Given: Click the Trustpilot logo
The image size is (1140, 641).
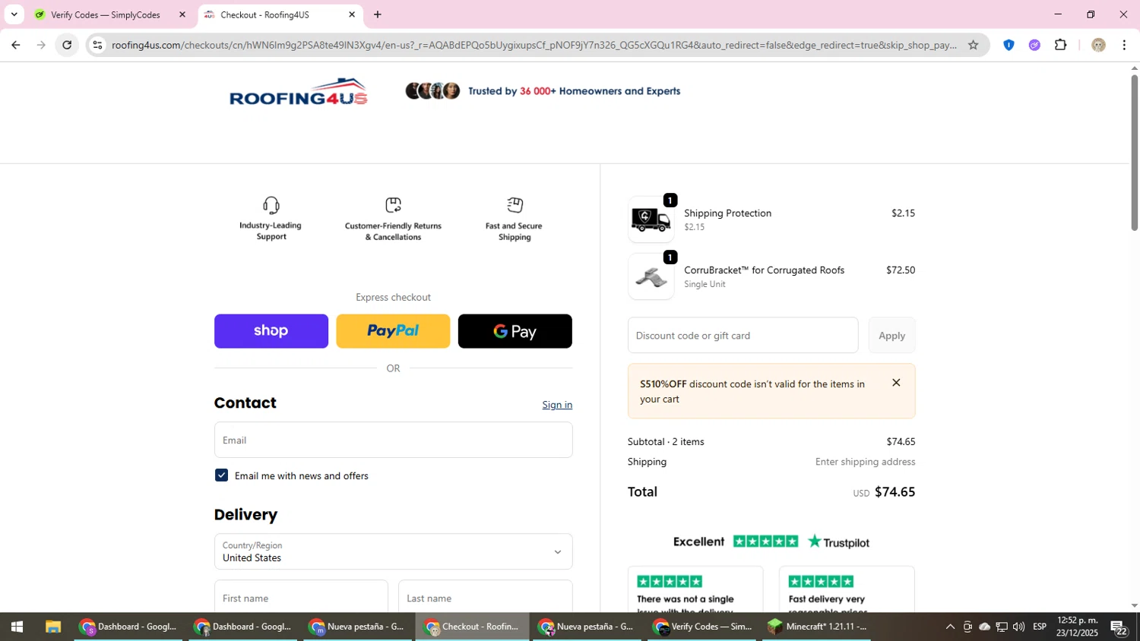Looking at the screenshot, I should [x=838, y=542].
